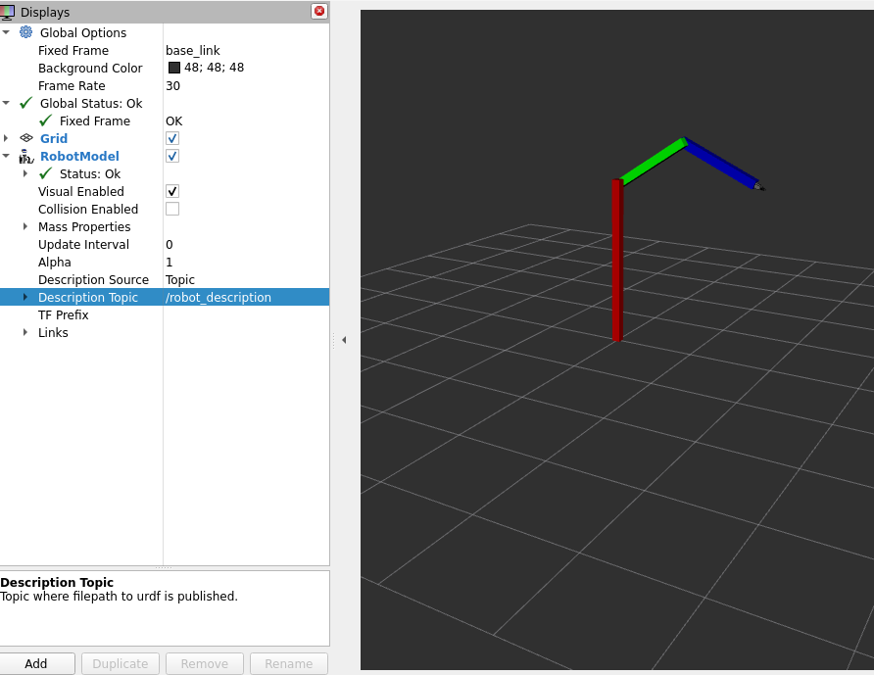Viewport: 874px width, 675px height.
Task: Click the Duplicate button
Action: click(x=121, y=663)
